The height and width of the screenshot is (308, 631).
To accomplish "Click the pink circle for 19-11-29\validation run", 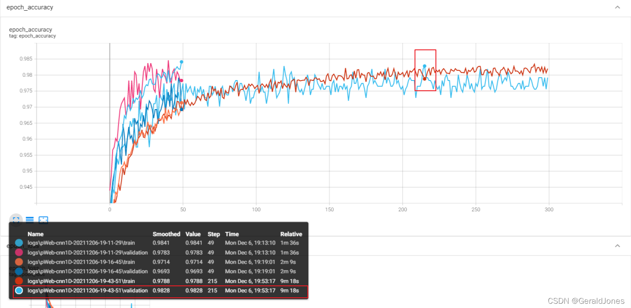I will tap(19, 252).
